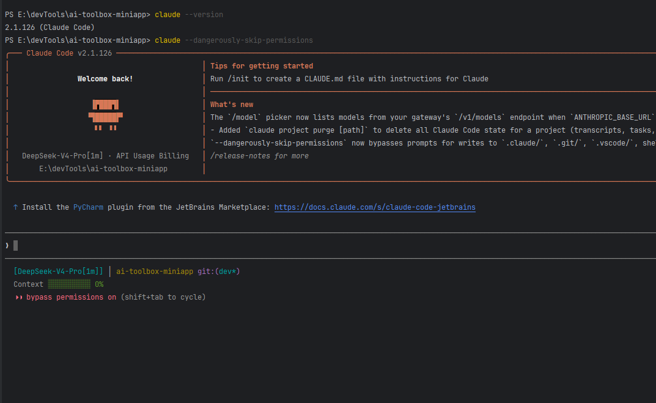Click the E:\devTools\ai-toolbox-miniapp path in welcome box
Viewport: 656px width, 403px height.
tap(103, 169)
